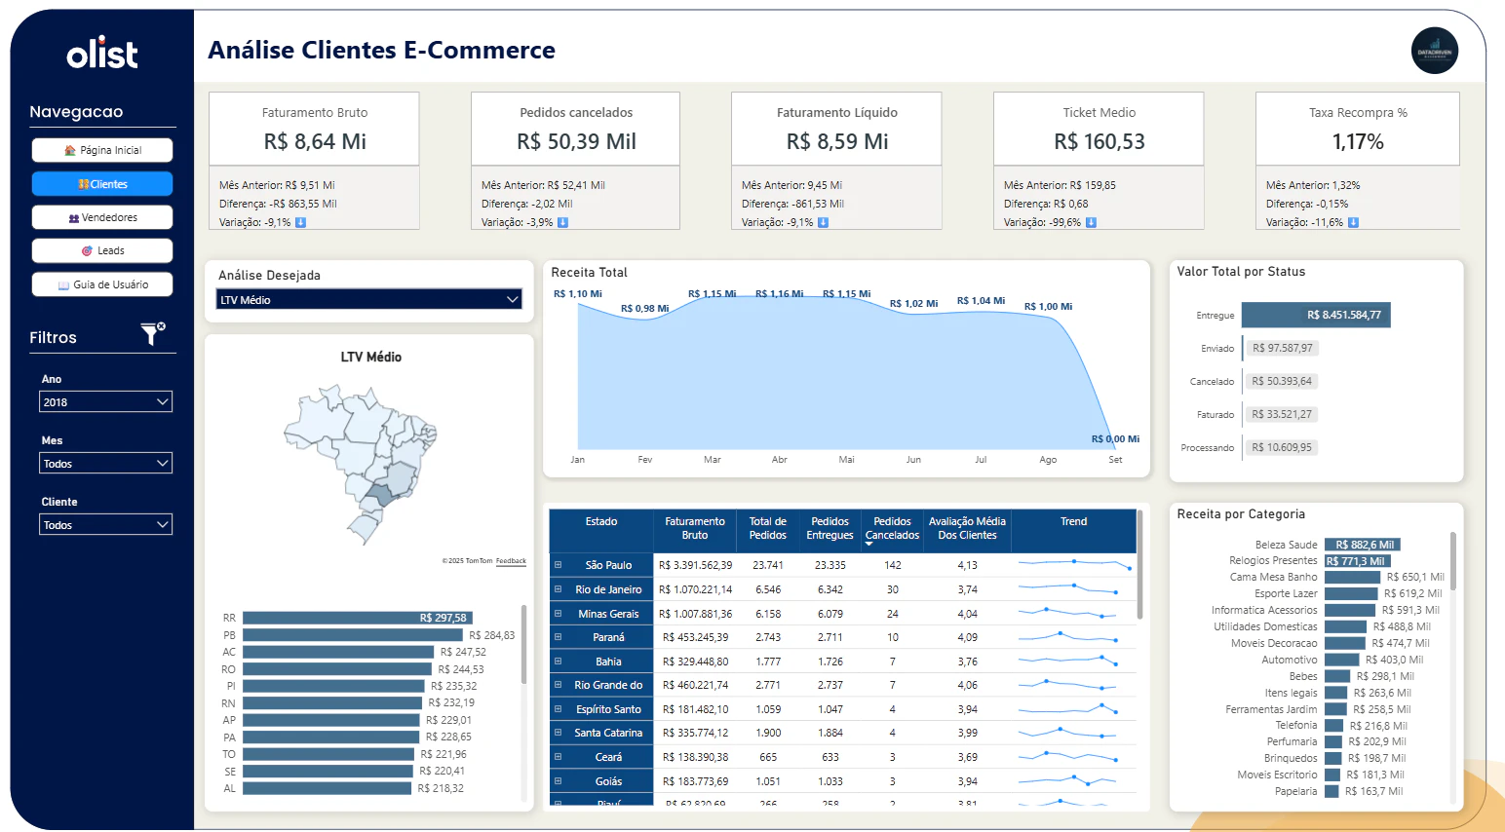Click the Taxa Recompra 1,17% card
Viewport: 1505px width, 832px height.
(x=1358, y=129)
